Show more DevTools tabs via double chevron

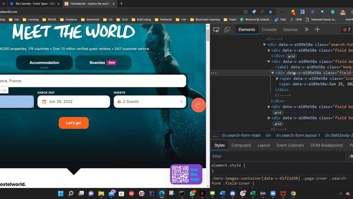coord(307,29)
